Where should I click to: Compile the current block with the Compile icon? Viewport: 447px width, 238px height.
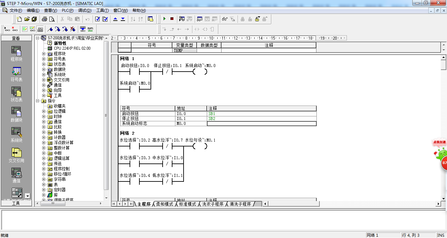point(98,19)
